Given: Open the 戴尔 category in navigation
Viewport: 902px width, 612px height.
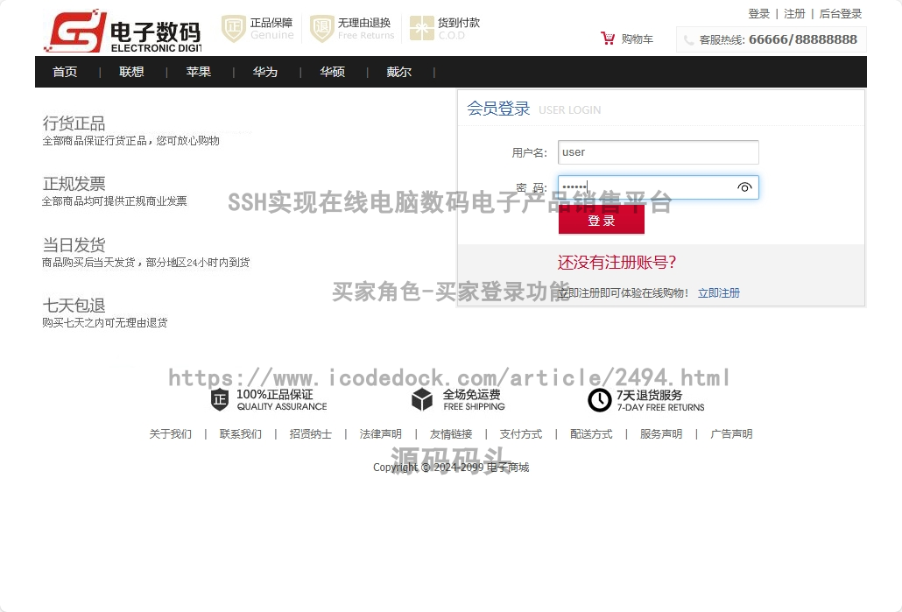Looking at the screenshot, I should pos(399,72).
